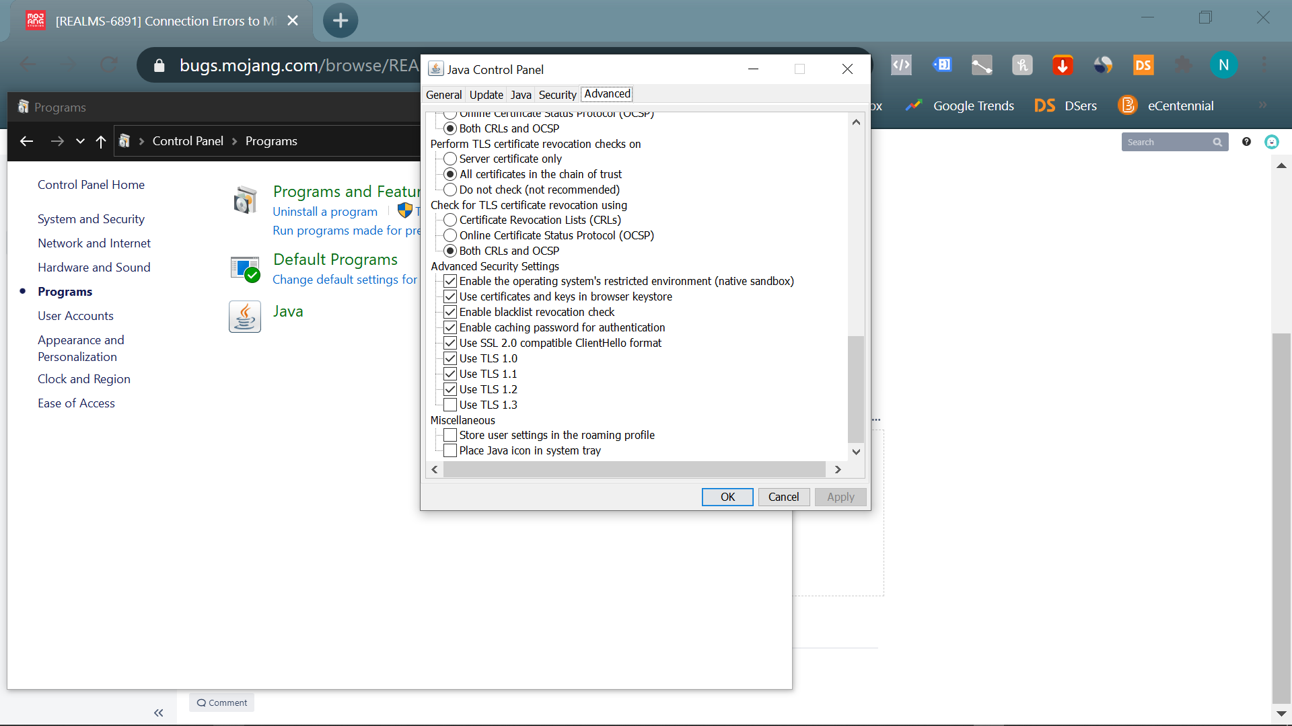Enable the Use TLS 1.3 checkbox
Image resolution: width=1292 pixels, height=726 pixels.
click(450, 405)
